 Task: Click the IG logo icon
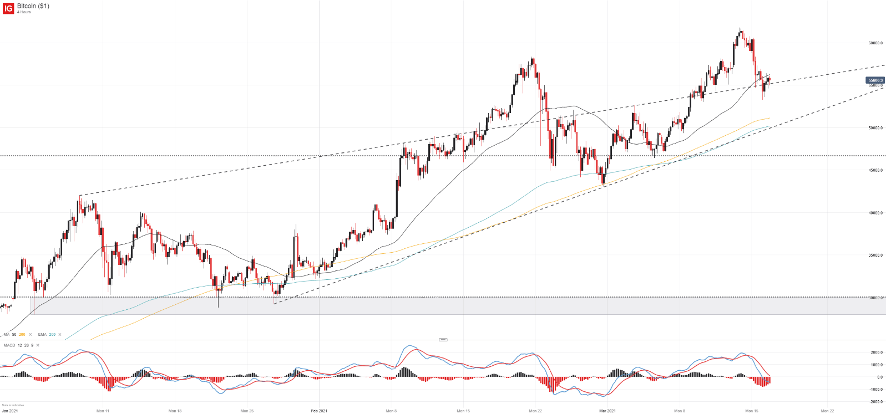(8, 8)
